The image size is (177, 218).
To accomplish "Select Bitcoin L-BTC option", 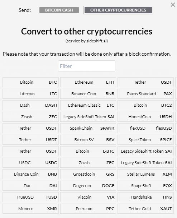I will [88, 151].
